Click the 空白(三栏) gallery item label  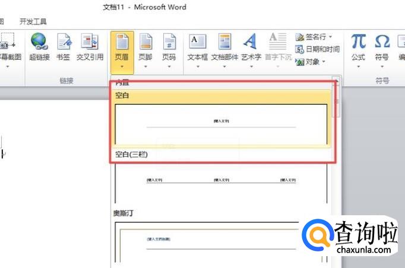coord(131,154)
